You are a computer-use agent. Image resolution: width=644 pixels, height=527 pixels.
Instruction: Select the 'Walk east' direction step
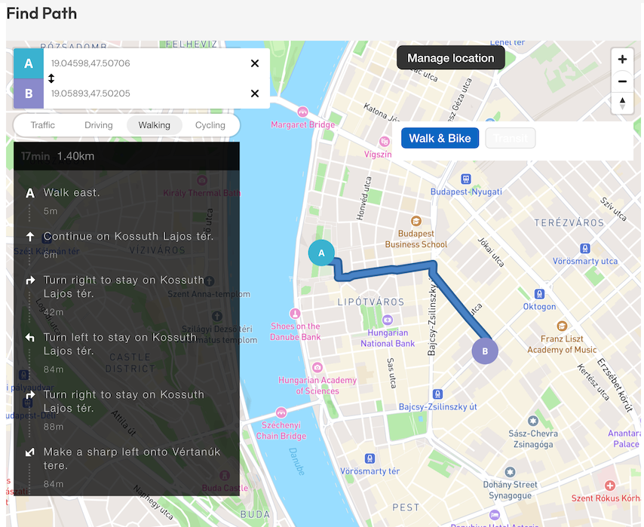coord(72,193)
